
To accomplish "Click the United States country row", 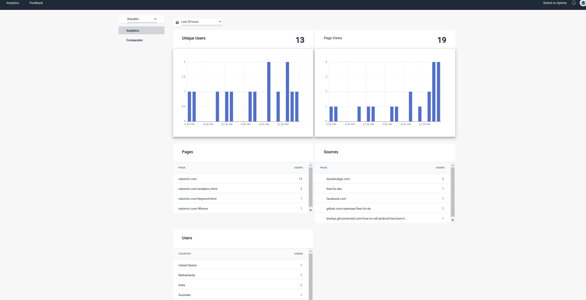I will 240,265.
